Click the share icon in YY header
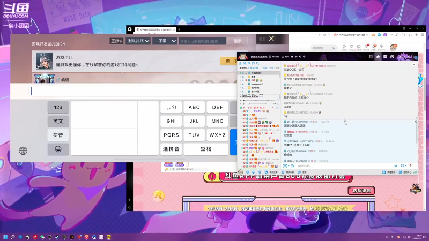This screenshot has height=241, width=429. [x=300, y=57]
